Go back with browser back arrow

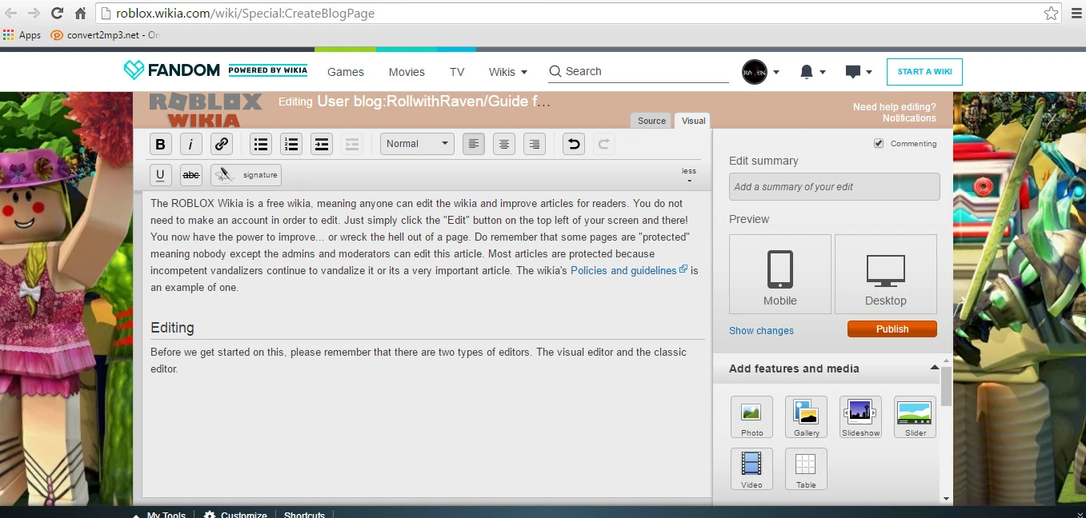point(11,13)
